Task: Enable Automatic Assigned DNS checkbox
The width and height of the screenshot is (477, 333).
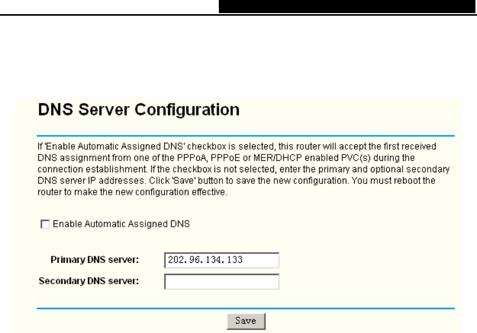Action: click(x=45, y=224)
